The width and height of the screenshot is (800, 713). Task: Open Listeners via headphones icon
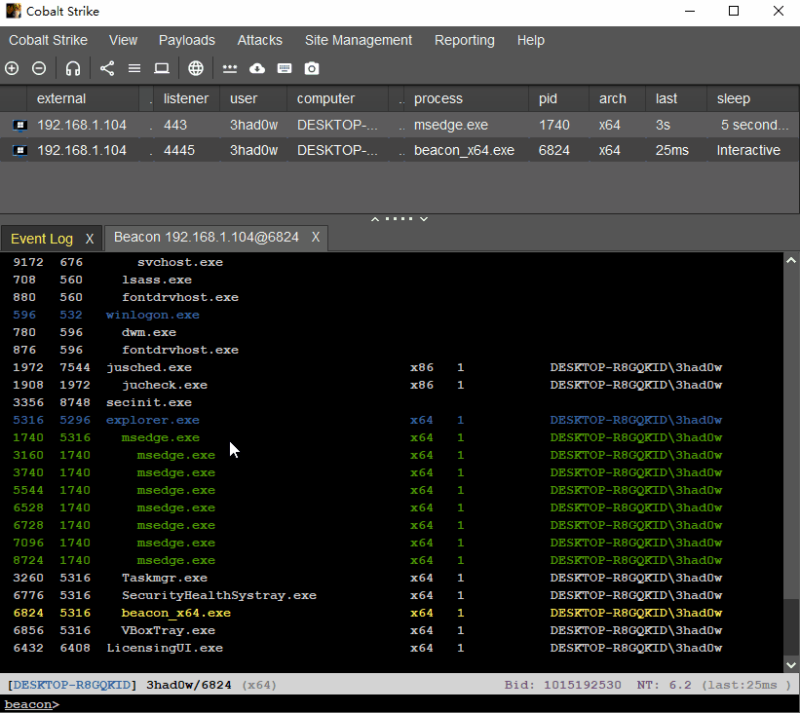pyautogui.click(x=73, y=68)
